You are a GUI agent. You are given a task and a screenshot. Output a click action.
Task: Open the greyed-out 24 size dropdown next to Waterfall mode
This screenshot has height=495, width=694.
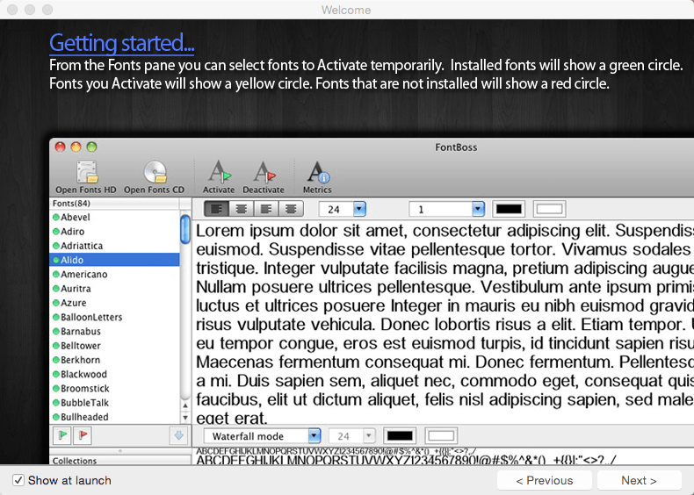(369, 435)
